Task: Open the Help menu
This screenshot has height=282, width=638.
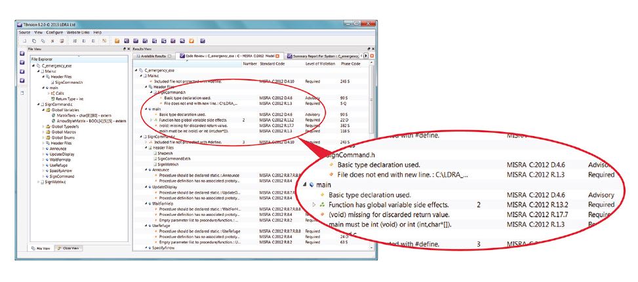Action: [x=97, y=32]
